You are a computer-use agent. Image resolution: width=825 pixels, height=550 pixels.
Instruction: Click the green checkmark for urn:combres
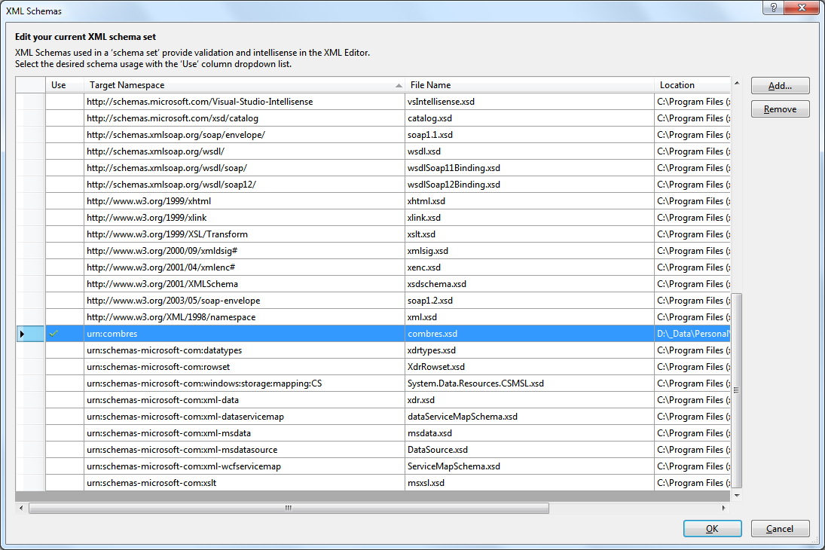tap(53, 333)
